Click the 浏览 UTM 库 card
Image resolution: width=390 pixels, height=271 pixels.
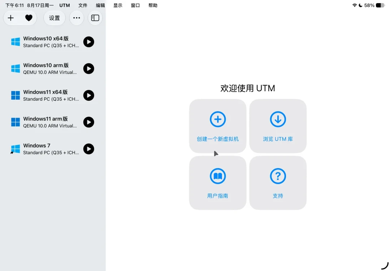(278, 126)
